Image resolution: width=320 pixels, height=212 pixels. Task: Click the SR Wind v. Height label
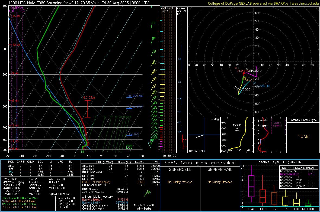[x=264, y=123]
